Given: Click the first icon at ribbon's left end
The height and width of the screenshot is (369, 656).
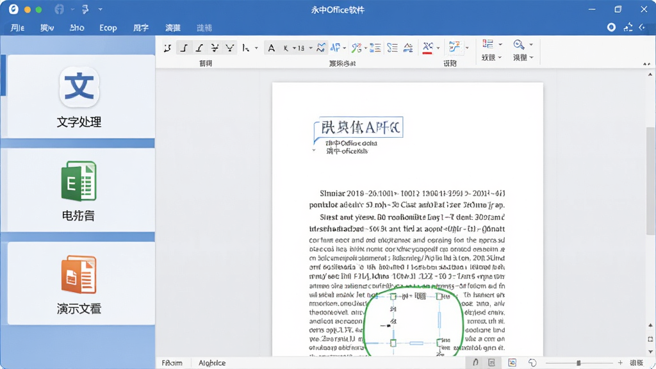Looking at the screenshot, I should tap(167, 48).
